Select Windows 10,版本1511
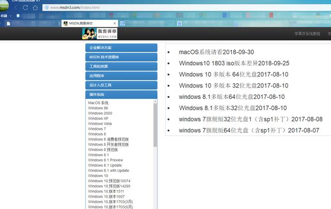Screen dimensions: 331x209 coord(106,191)
